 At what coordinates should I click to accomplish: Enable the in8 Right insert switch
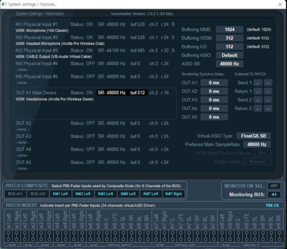pyautogui.click(x=230, y=236)
